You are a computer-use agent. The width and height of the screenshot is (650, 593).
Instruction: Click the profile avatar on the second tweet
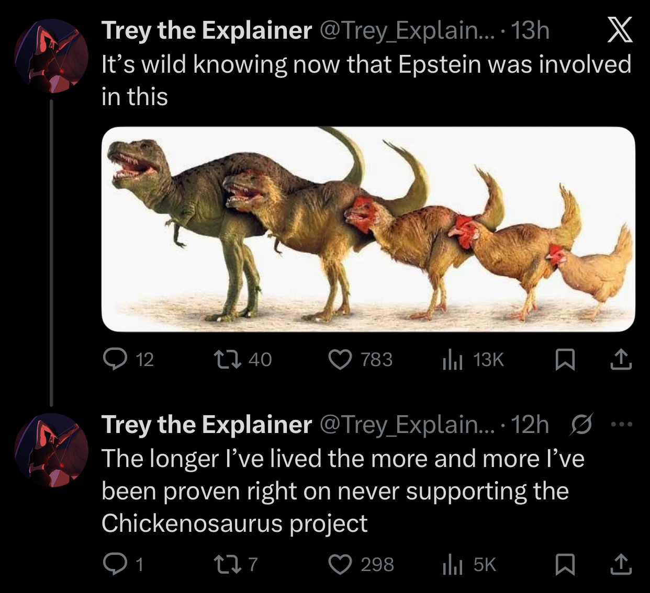coord(51,450)
